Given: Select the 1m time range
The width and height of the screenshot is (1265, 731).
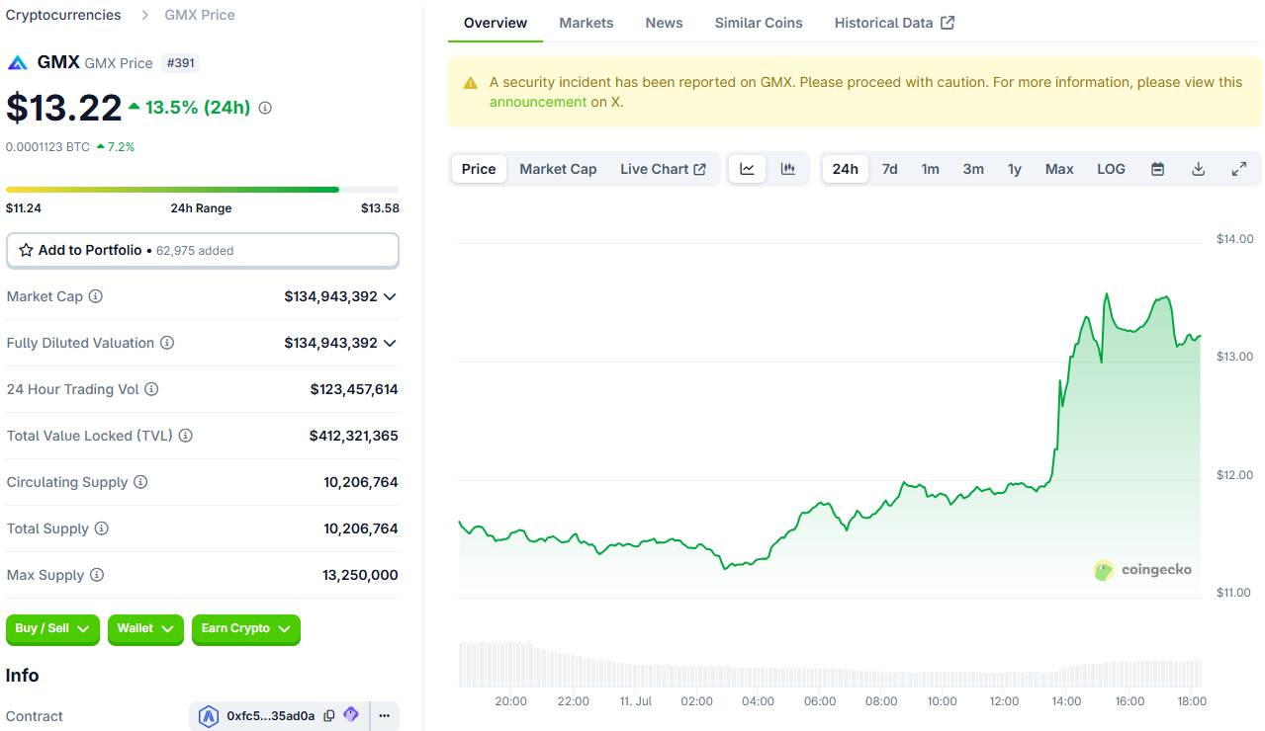Looking at the screenshot, I should pyautogui.click(x=931, y=169).
